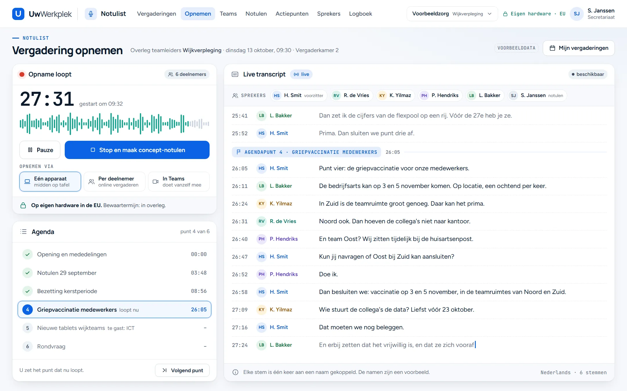
Task: Pause the recording
Action: pyautogui.click(x=40, y=150)
